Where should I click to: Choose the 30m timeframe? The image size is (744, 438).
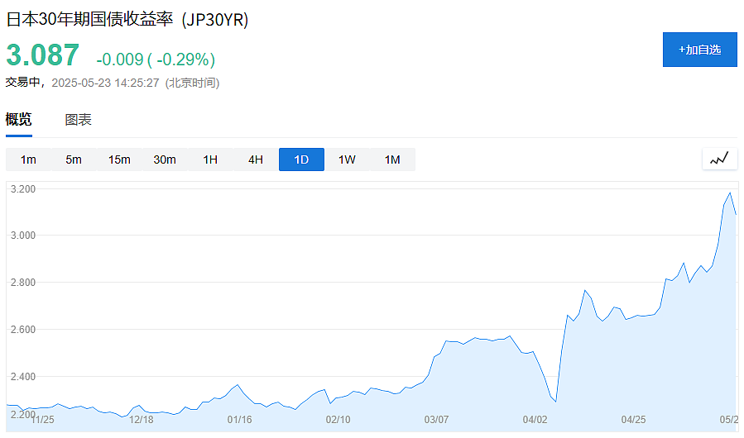point(165,159)
